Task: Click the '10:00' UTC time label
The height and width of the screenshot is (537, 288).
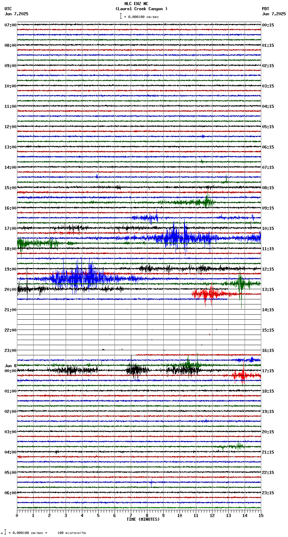Action: [x=11, y=86]
